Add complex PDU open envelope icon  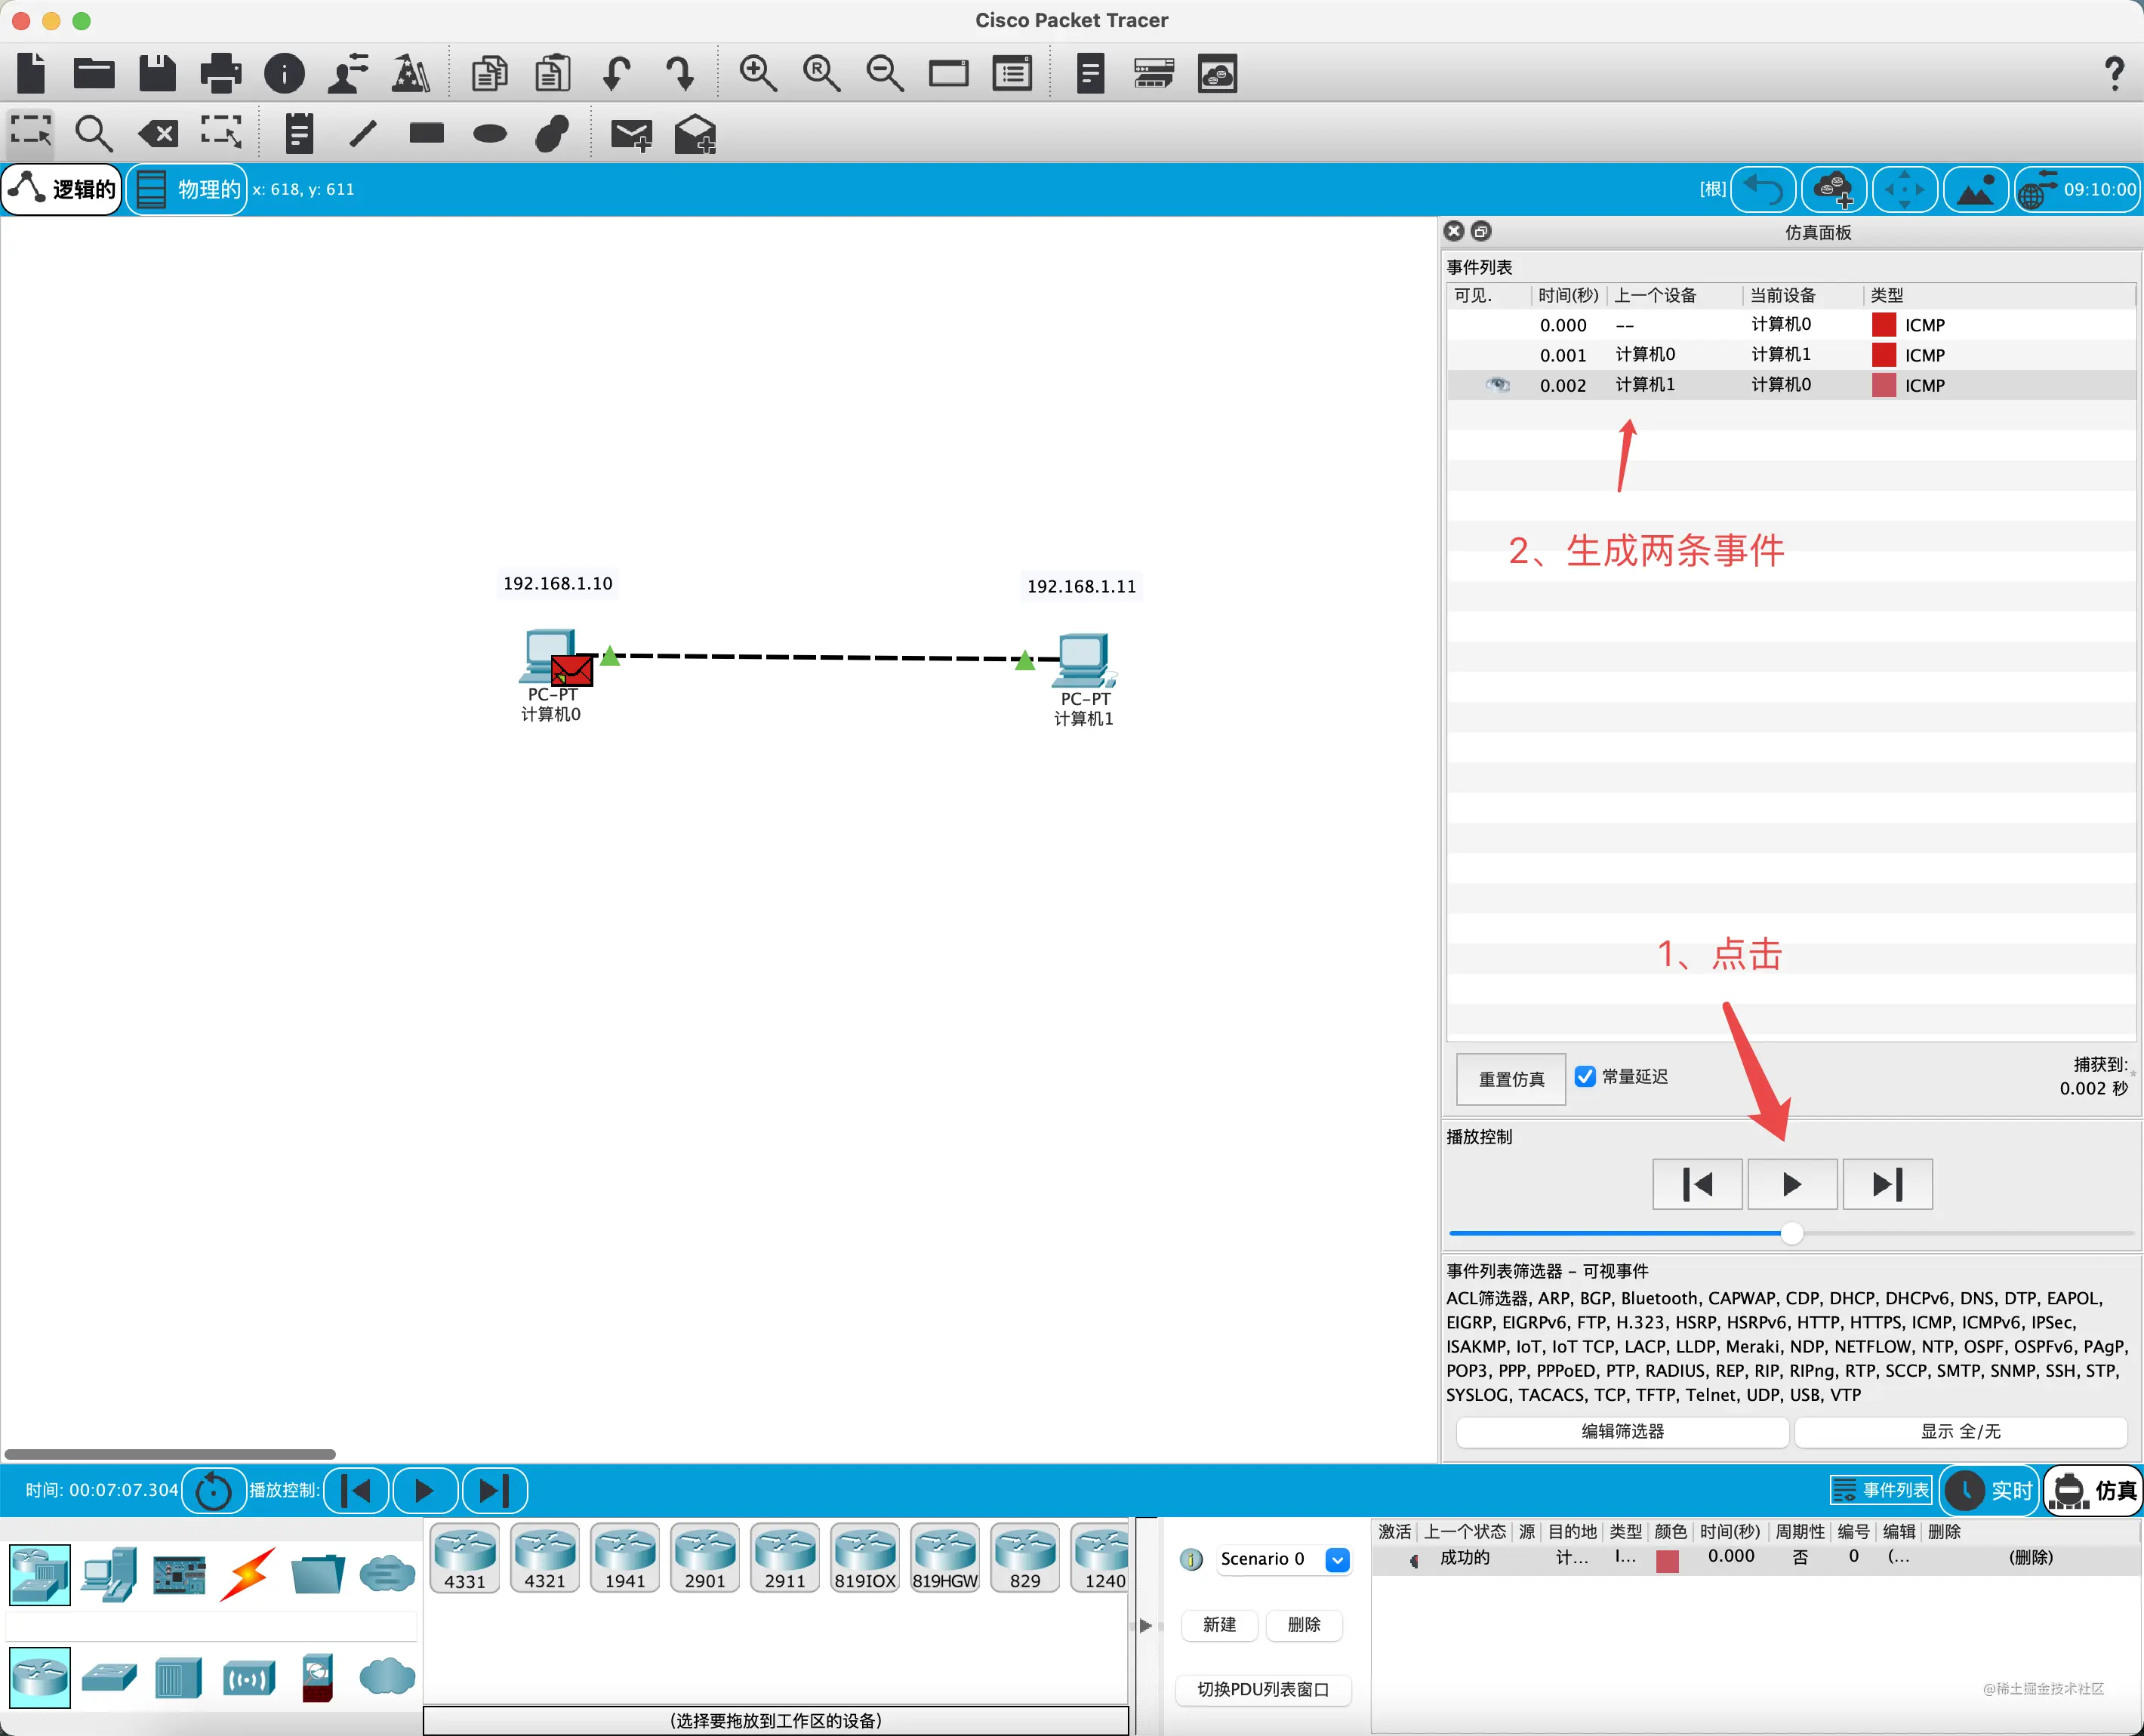pyautogui.click(x=695, y=133)
